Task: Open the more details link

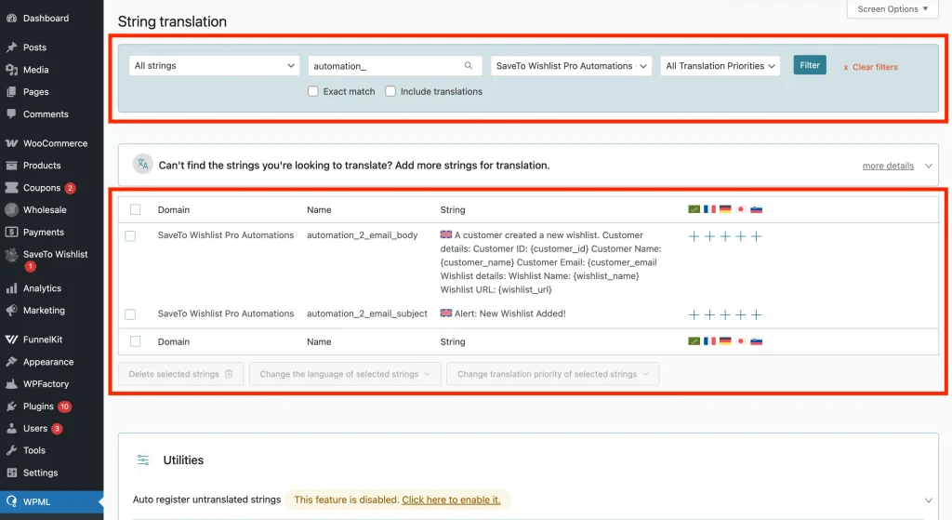Action: pos(888,166)
